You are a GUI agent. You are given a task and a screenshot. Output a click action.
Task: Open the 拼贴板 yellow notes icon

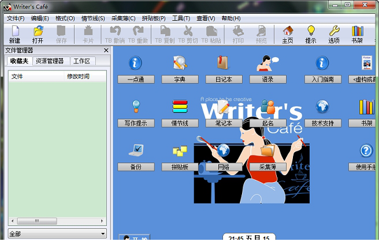point(180,150)
